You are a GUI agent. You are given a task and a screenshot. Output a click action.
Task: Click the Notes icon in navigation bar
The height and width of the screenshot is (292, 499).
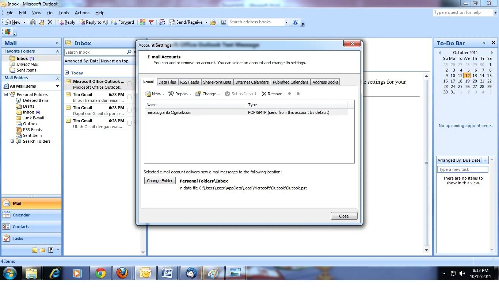(35, 250)
